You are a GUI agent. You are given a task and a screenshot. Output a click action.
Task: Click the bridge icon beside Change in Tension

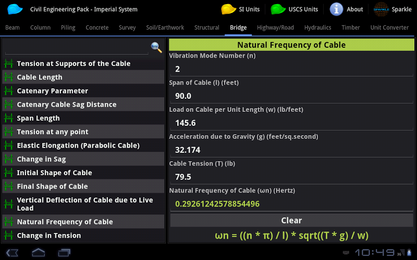click(8, 236)
